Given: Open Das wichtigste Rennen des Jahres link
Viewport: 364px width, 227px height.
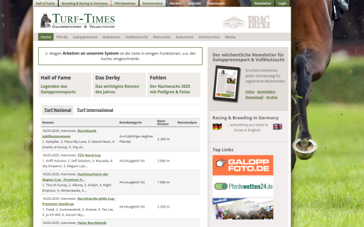Looking at the screenshot, I should 117,89.
